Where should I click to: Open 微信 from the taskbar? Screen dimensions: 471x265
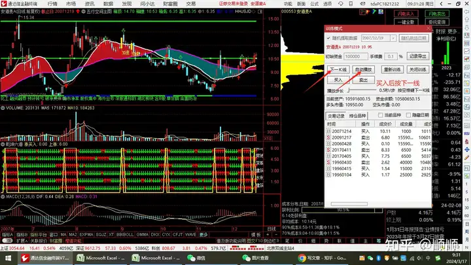(196, 258)
